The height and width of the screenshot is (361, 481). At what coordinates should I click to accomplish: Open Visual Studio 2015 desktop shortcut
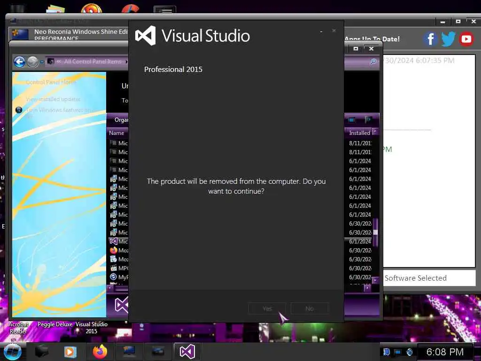tap(92, 328)
